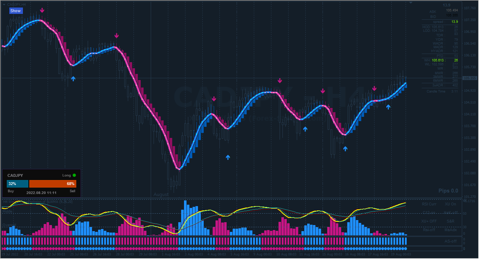The image size is (479, 259).
Task: Click the blue buy arrow below the August low
Action: [x=228, y=157]
